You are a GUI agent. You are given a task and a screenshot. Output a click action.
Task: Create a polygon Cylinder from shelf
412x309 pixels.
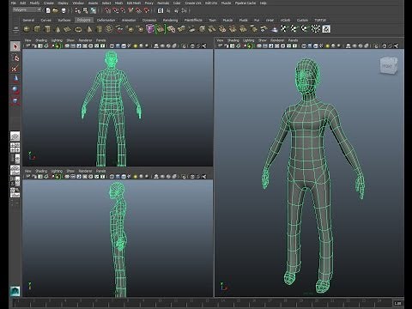[x=47, y=29]
